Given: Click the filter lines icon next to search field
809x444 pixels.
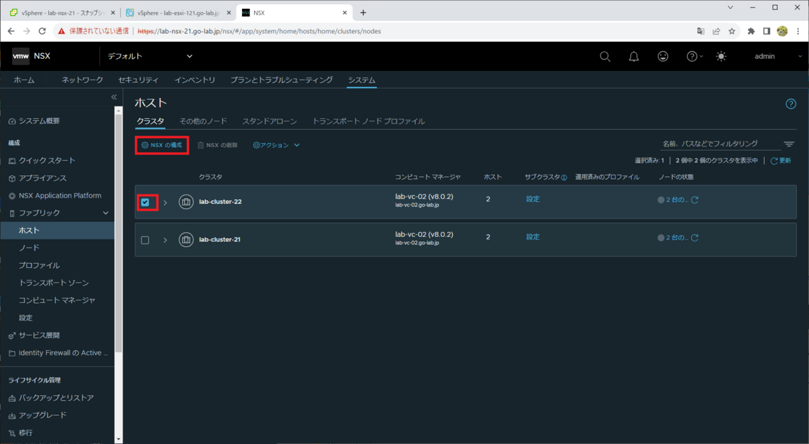Looking at the screenshot, I should [x=789, y=144].
